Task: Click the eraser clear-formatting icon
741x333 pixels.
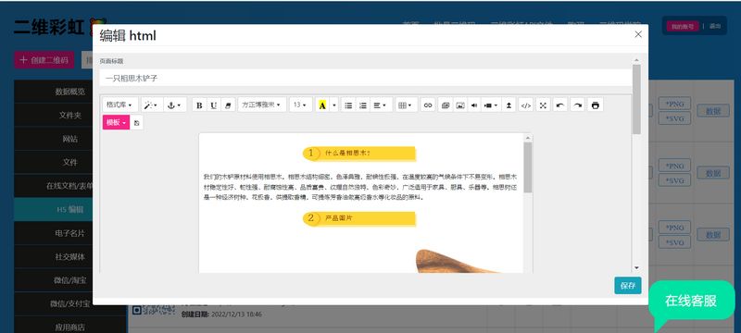Action: 228,105
